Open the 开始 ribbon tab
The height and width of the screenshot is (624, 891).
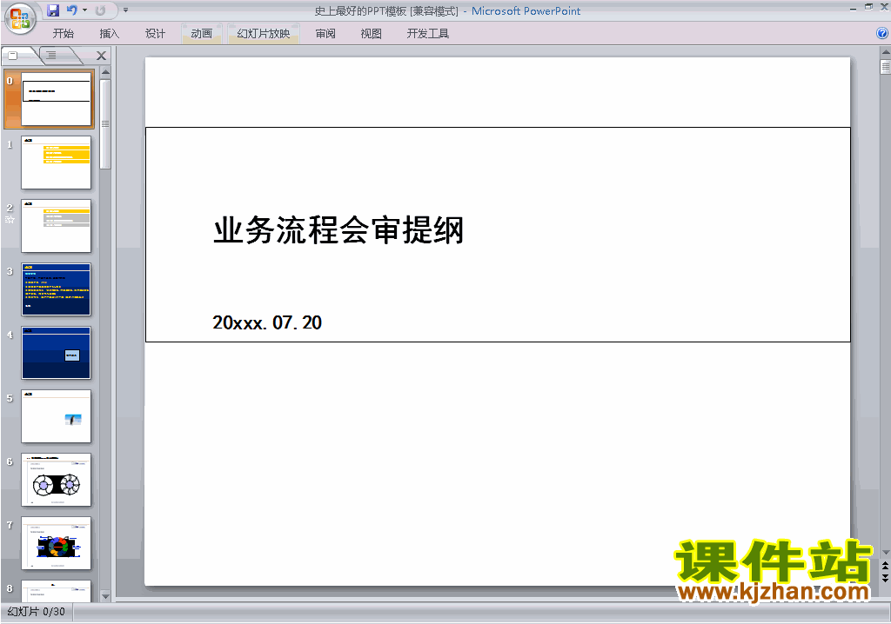click(63, 34)
